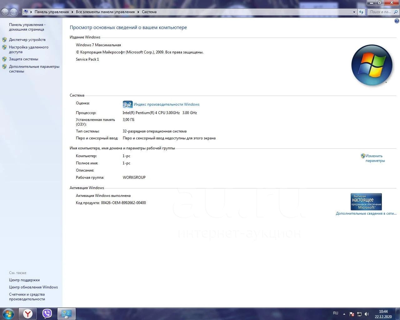This screenshot has width=400, height=320.
Task: Click the Control Panel icon in address bar
Action: point(26,12)
